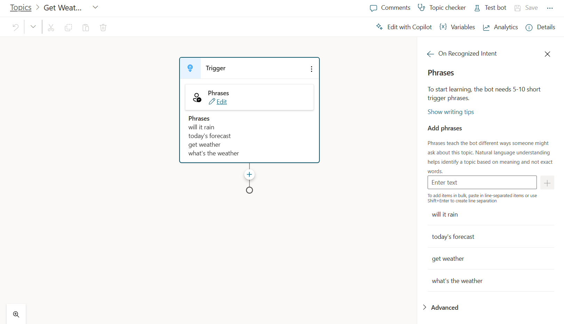
Task: Open the Comments pane
Action: (x=390, y=8)
